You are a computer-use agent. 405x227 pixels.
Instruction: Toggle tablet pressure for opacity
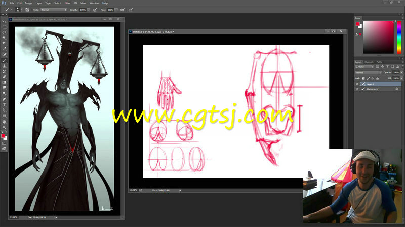click(x=95, y=10)
